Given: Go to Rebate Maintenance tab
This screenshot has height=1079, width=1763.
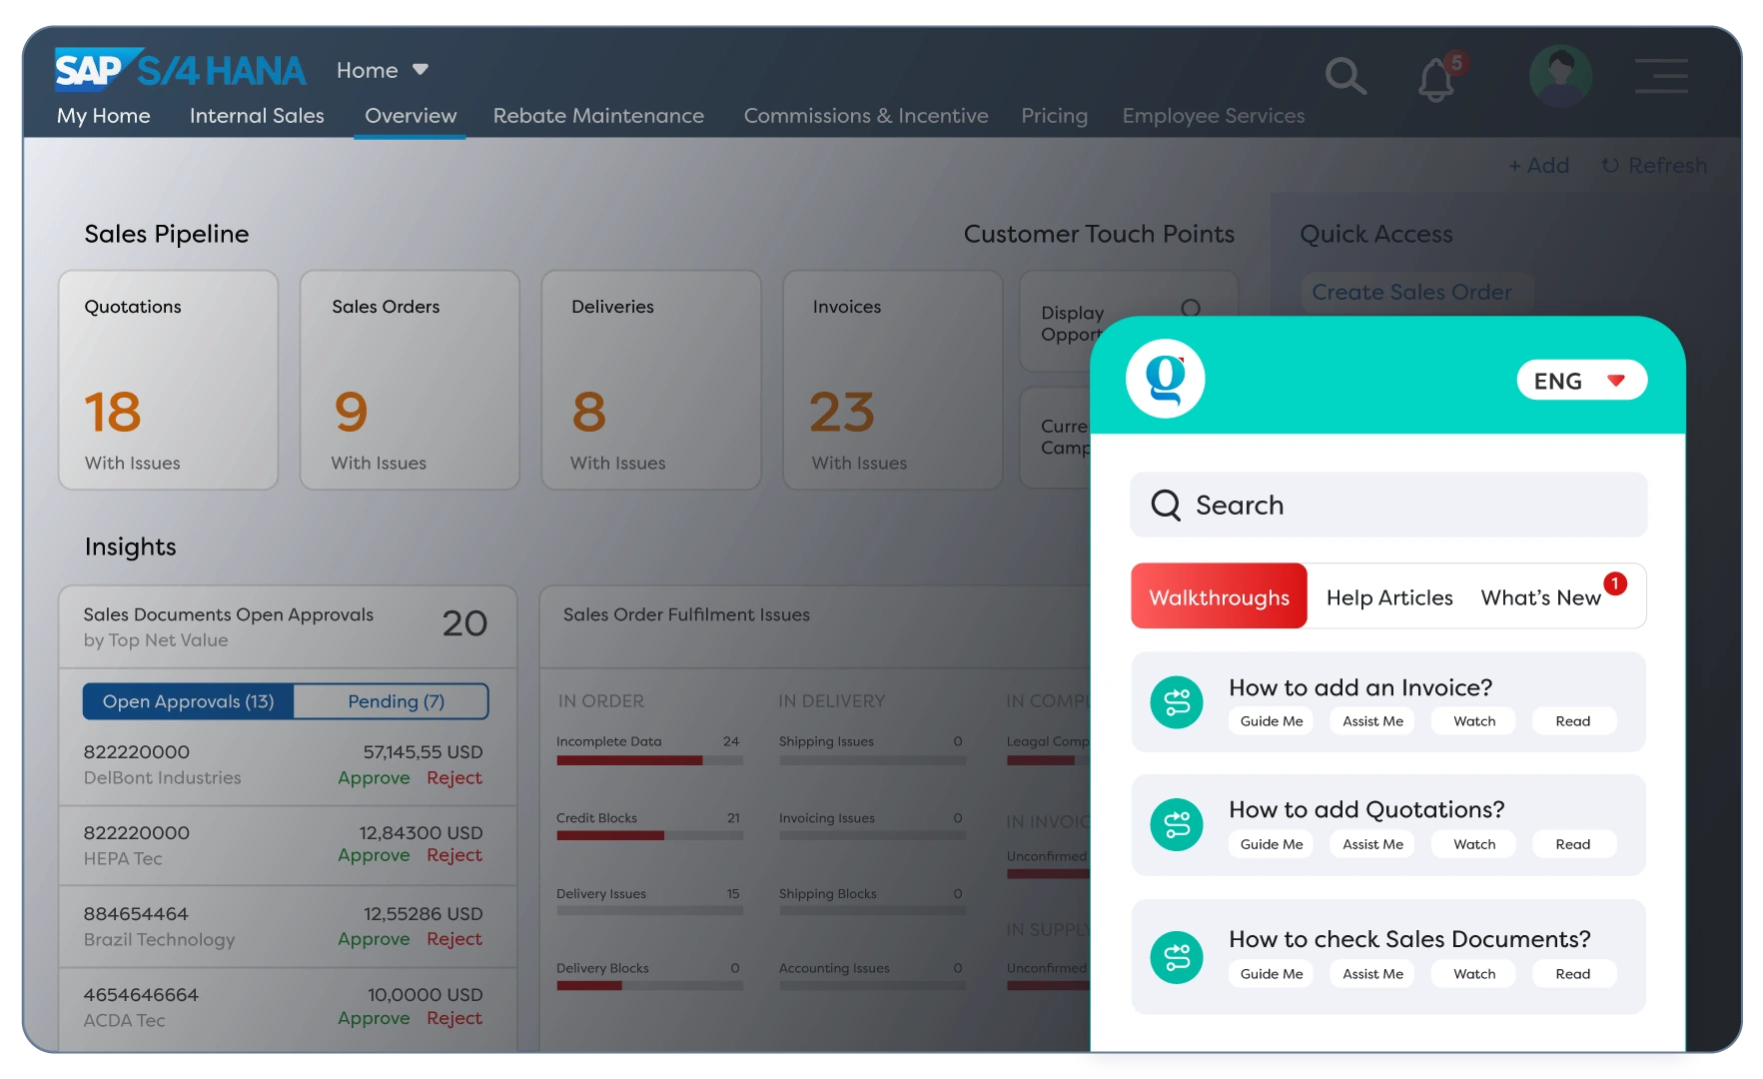Looking at the screenshot, I should click(x=598, y=116).
